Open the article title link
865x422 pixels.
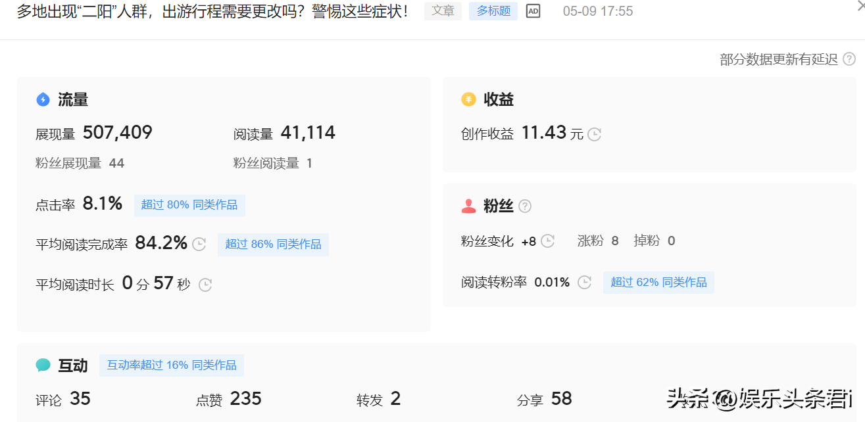pyautogui.click(x=212, y=11)
